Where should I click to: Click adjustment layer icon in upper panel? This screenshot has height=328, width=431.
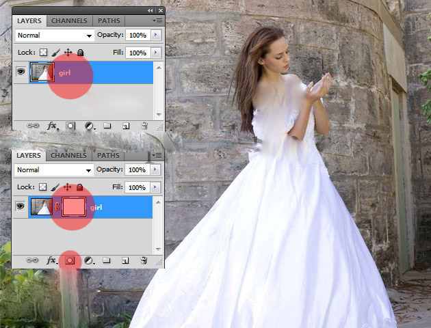pyautogui.click(x=89, y=126)
